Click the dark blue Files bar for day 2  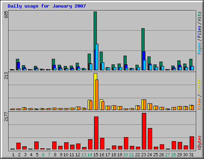(x=18, y=65)
